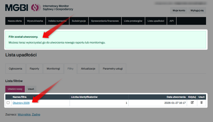Select Subskrypcje from the navigation bar
This screenshot has height=122, width=213.
tap(79, 21)
